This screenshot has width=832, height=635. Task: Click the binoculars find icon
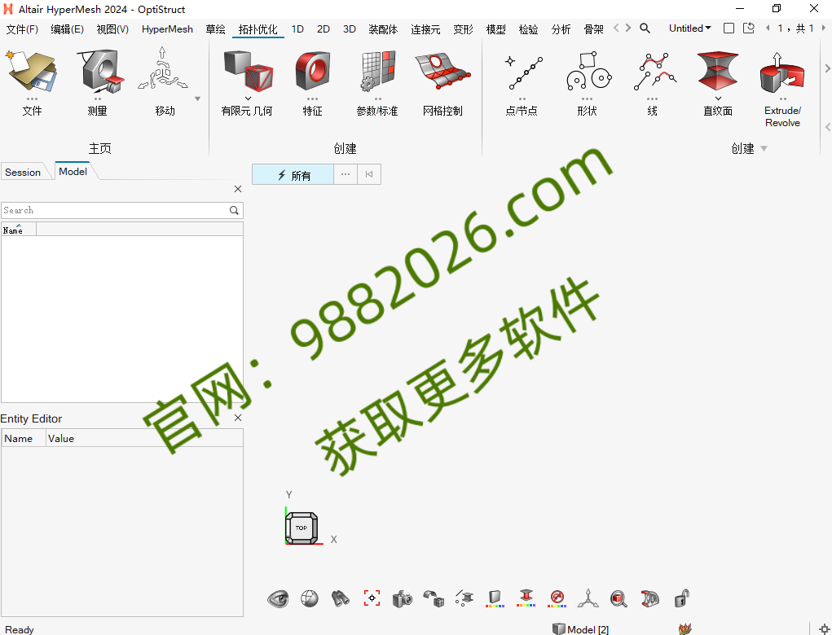pyautogui.click(x=341, y=599)
